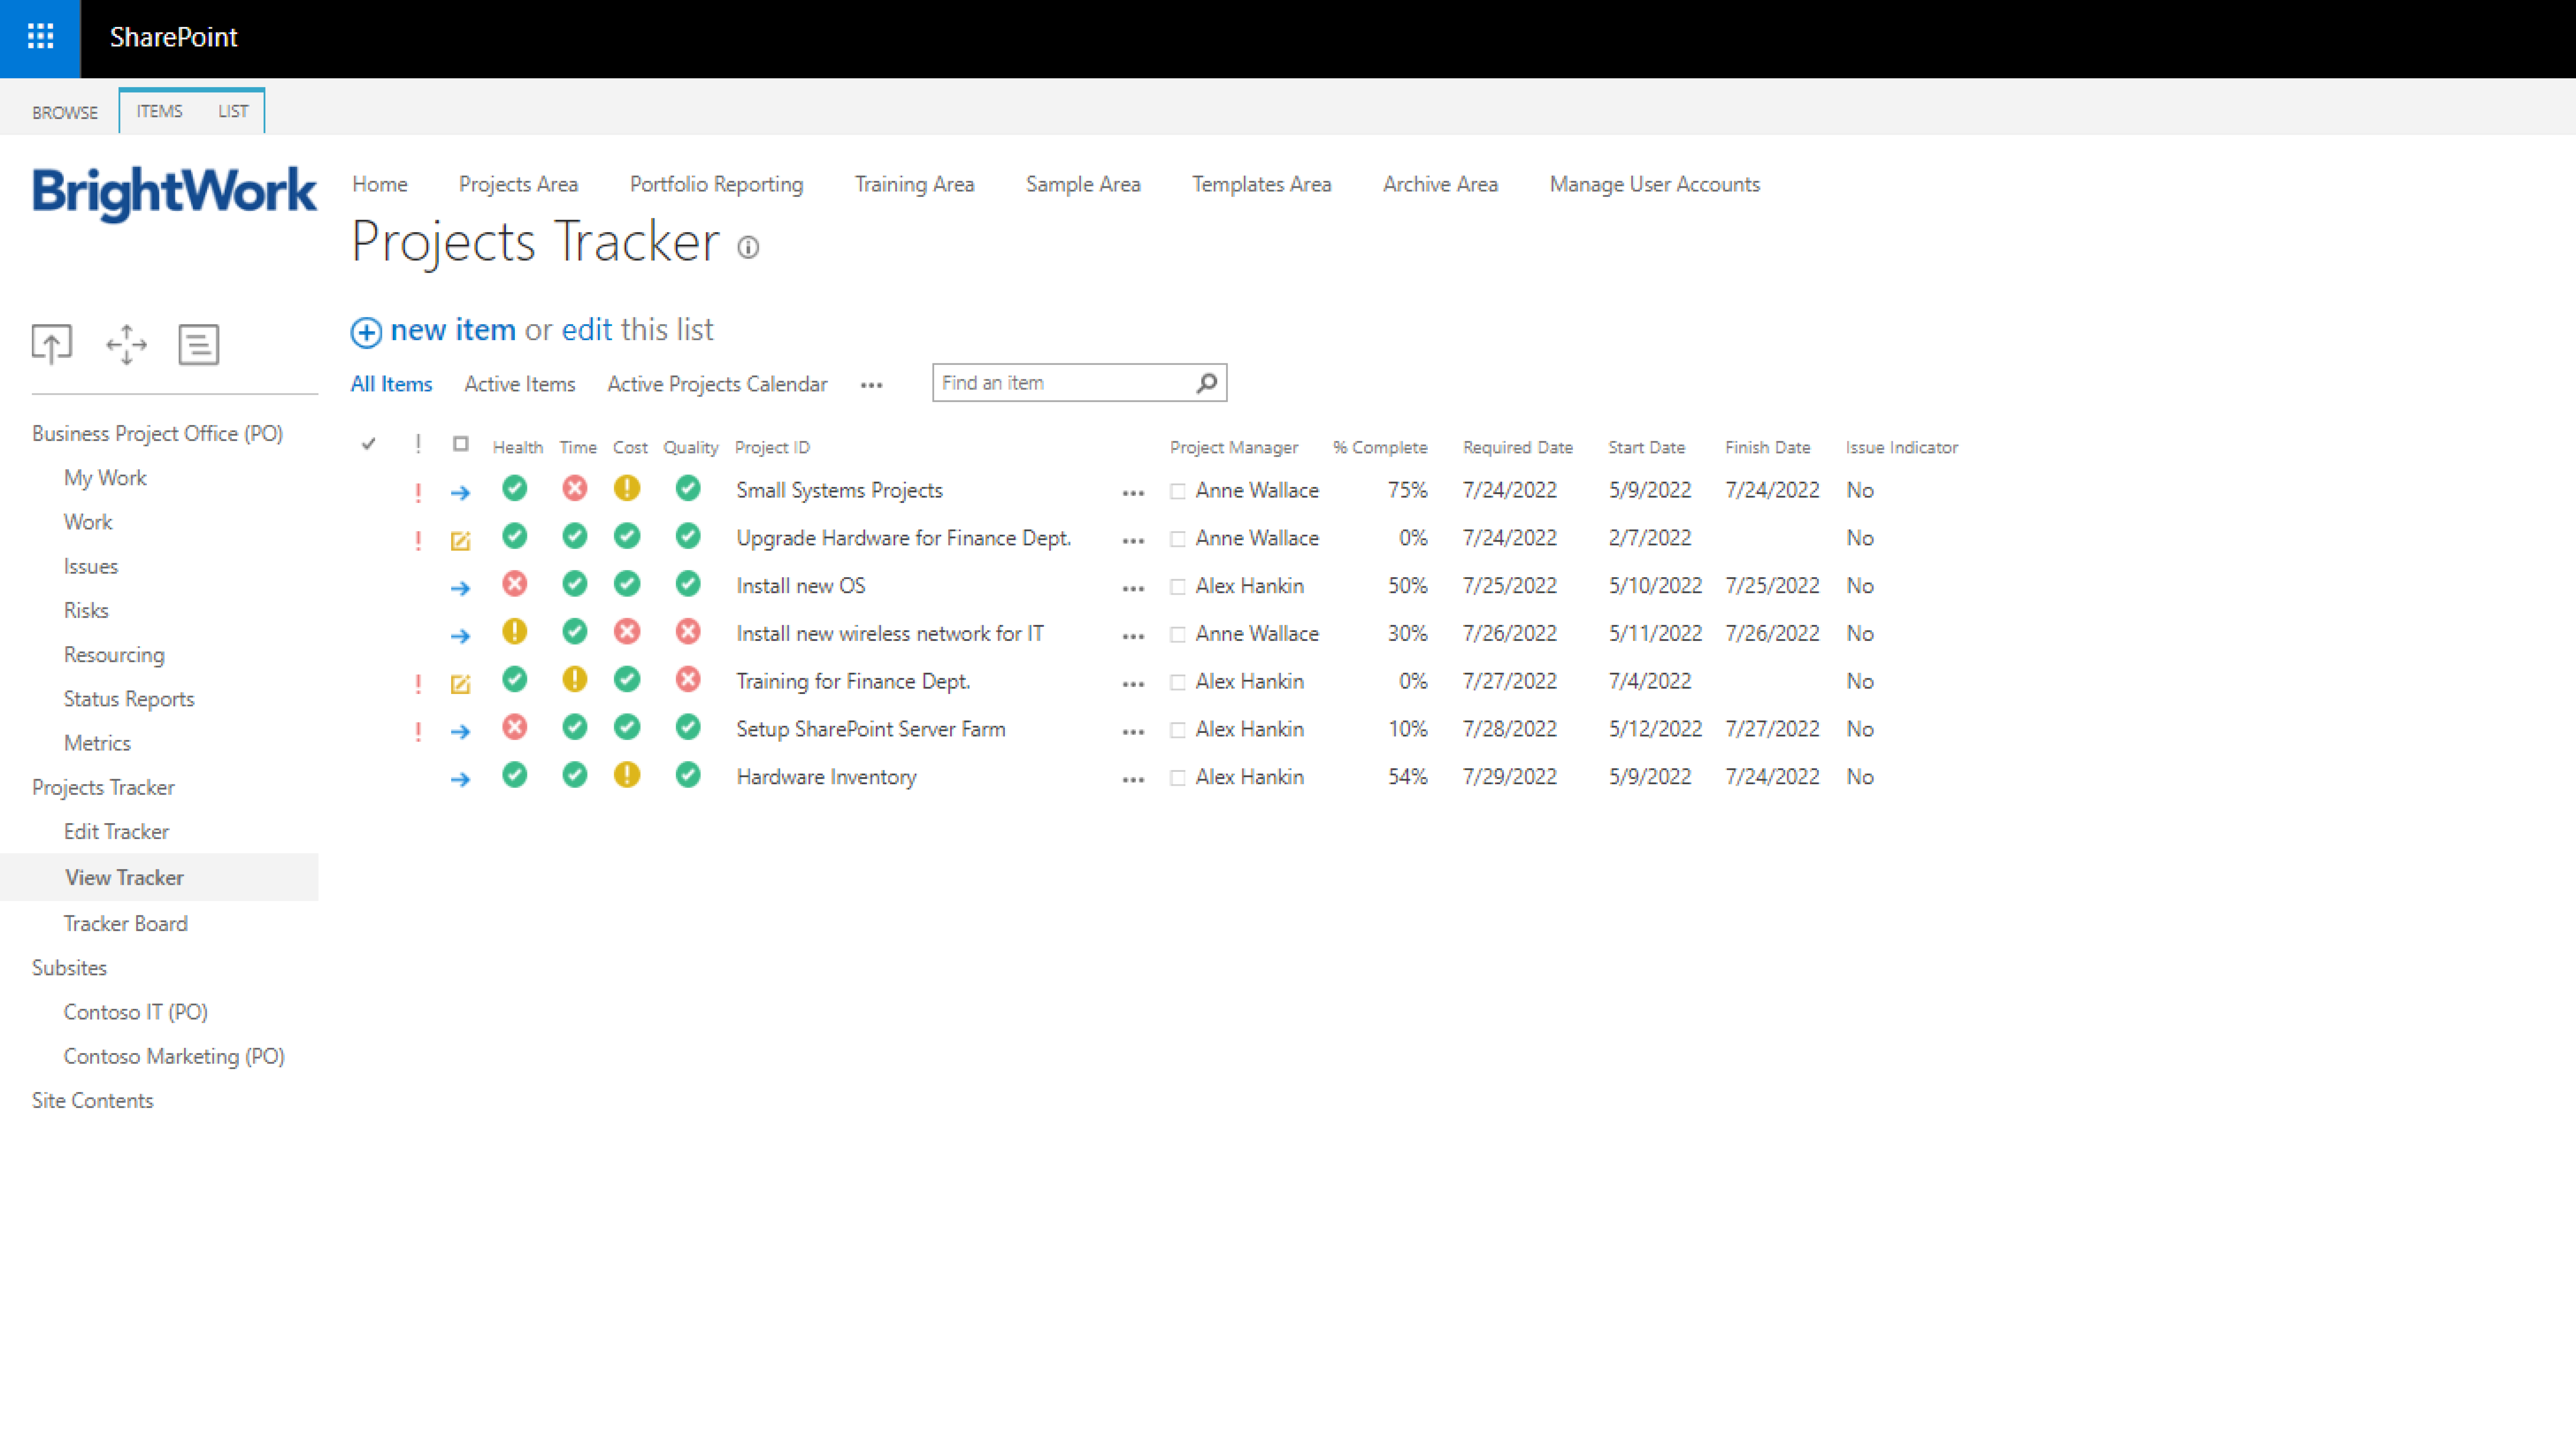Switch to the LIST ribbon tab
Viewport: 2576px width, 1449px height.
tap(233, 111)
